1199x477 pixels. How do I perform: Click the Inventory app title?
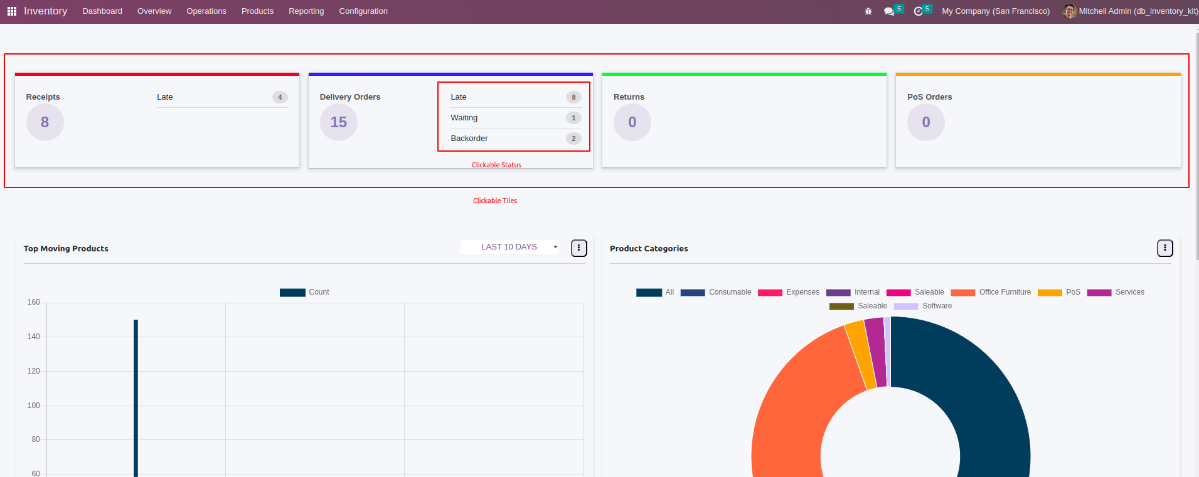tap(45, 11)
